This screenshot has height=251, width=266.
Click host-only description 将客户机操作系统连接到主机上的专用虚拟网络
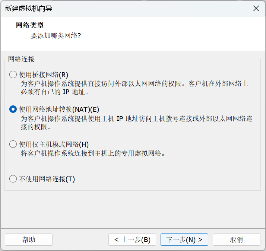click(x=93, y=153)
